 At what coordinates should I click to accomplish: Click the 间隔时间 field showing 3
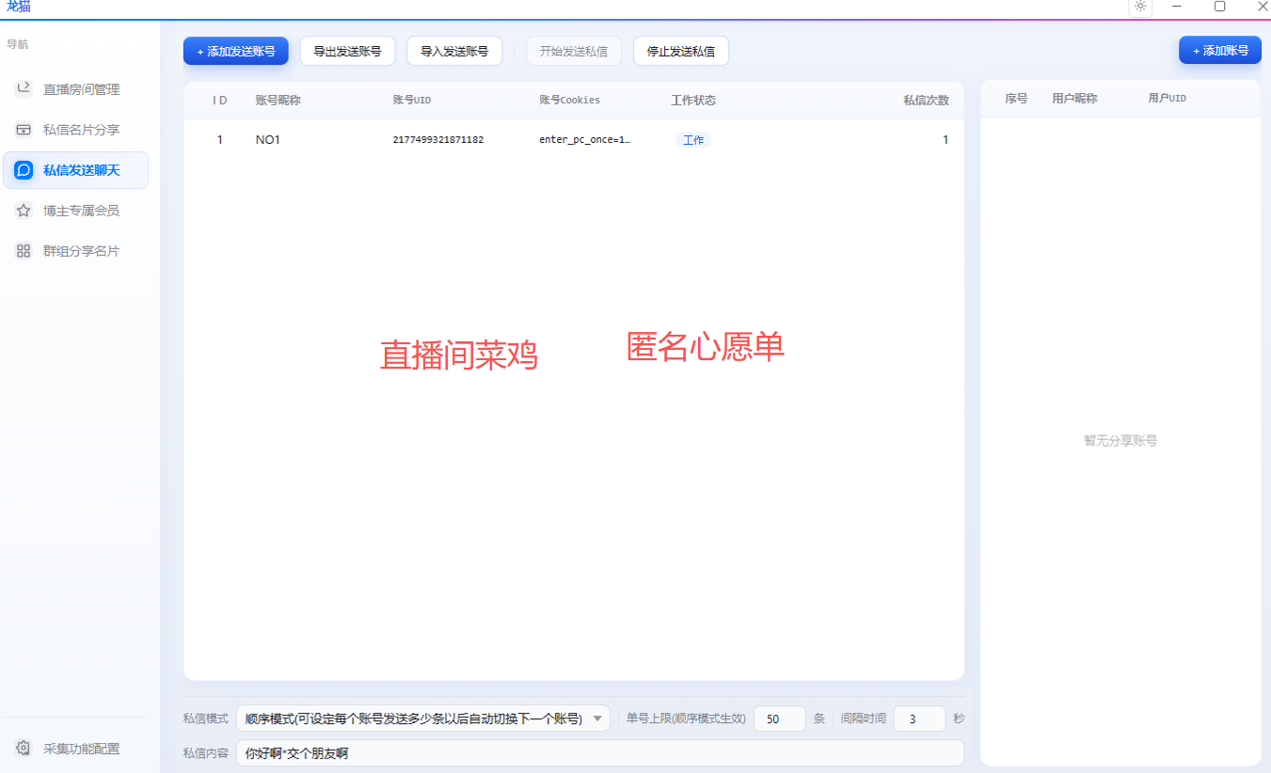click(x=919, y=718)
